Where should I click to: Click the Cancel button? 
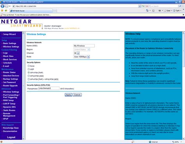(x=77, y=95)
